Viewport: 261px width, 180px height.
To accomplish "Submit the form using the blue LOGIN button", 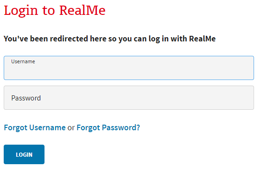I will 24,154.
